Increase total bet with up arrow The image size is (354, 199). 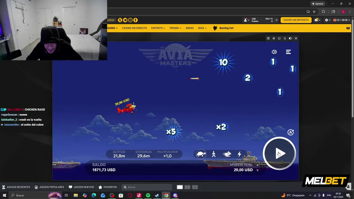[257, 165]
